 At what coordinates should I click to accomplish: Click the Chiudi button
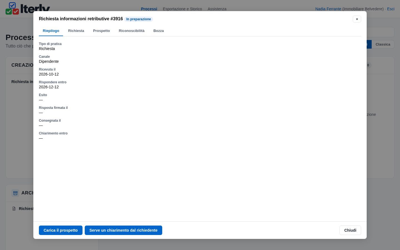(x=350, y=230)
